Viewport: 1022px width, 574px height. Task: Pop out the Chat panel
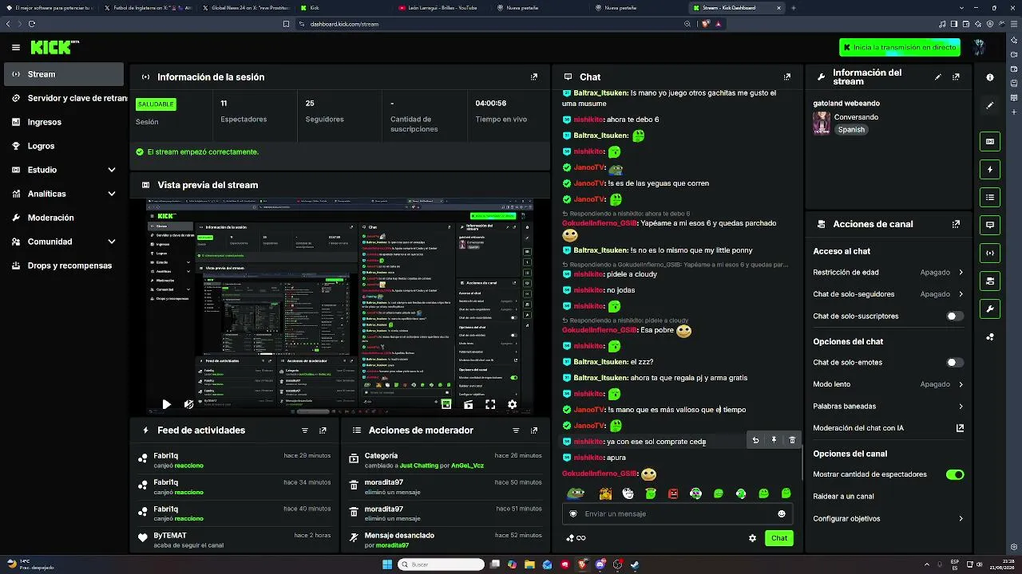(787, 77)
